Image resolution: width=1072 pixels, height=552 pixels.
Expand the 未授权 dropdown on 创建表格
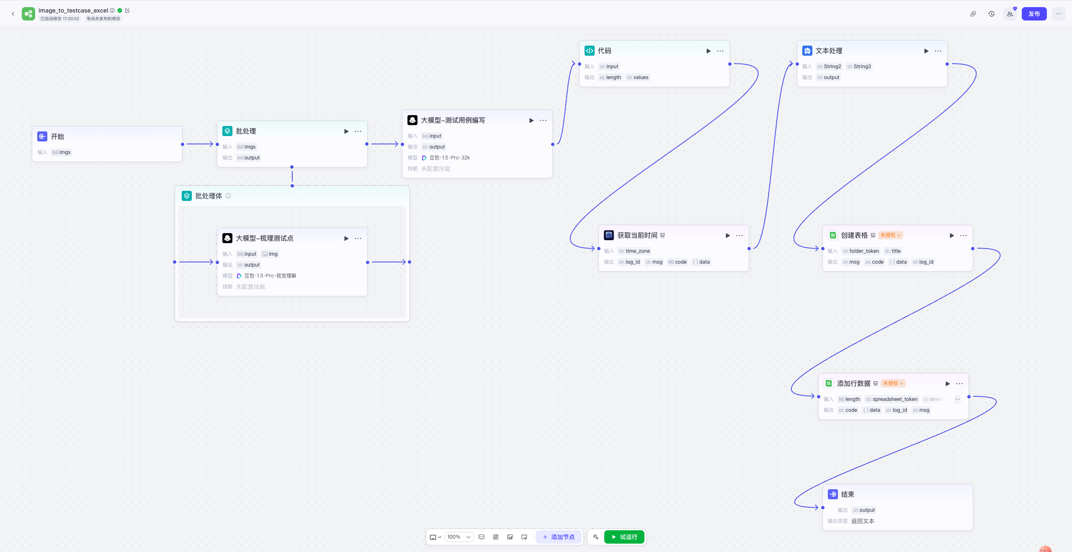coord(890,235)
